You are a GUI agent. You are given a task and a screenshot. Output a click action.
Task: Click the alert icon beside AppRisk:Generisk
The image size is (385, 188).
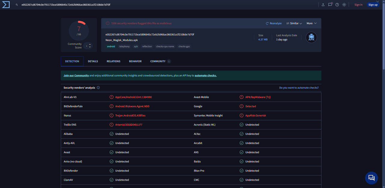tap(242, 115)
